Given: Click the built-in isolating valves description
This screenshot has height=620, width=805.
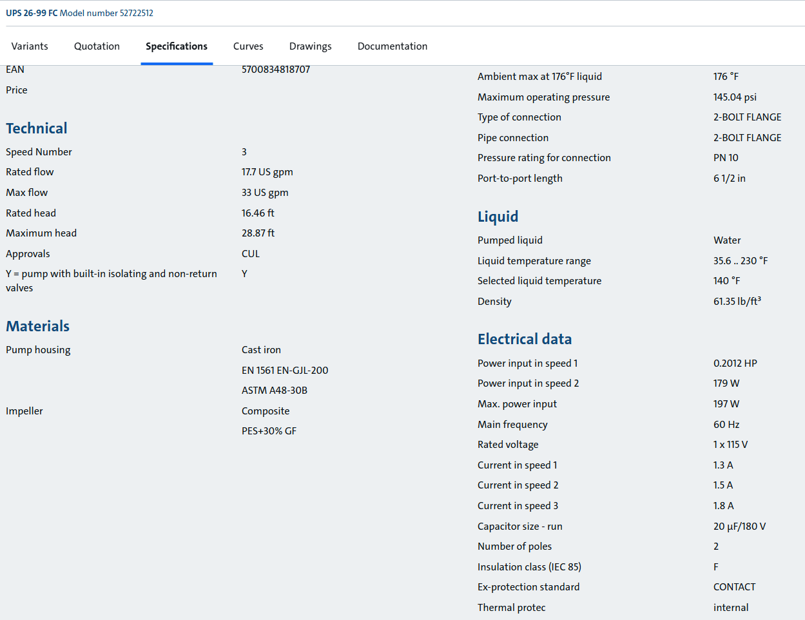Looking at the screenshot, I should tap(112, 281).
